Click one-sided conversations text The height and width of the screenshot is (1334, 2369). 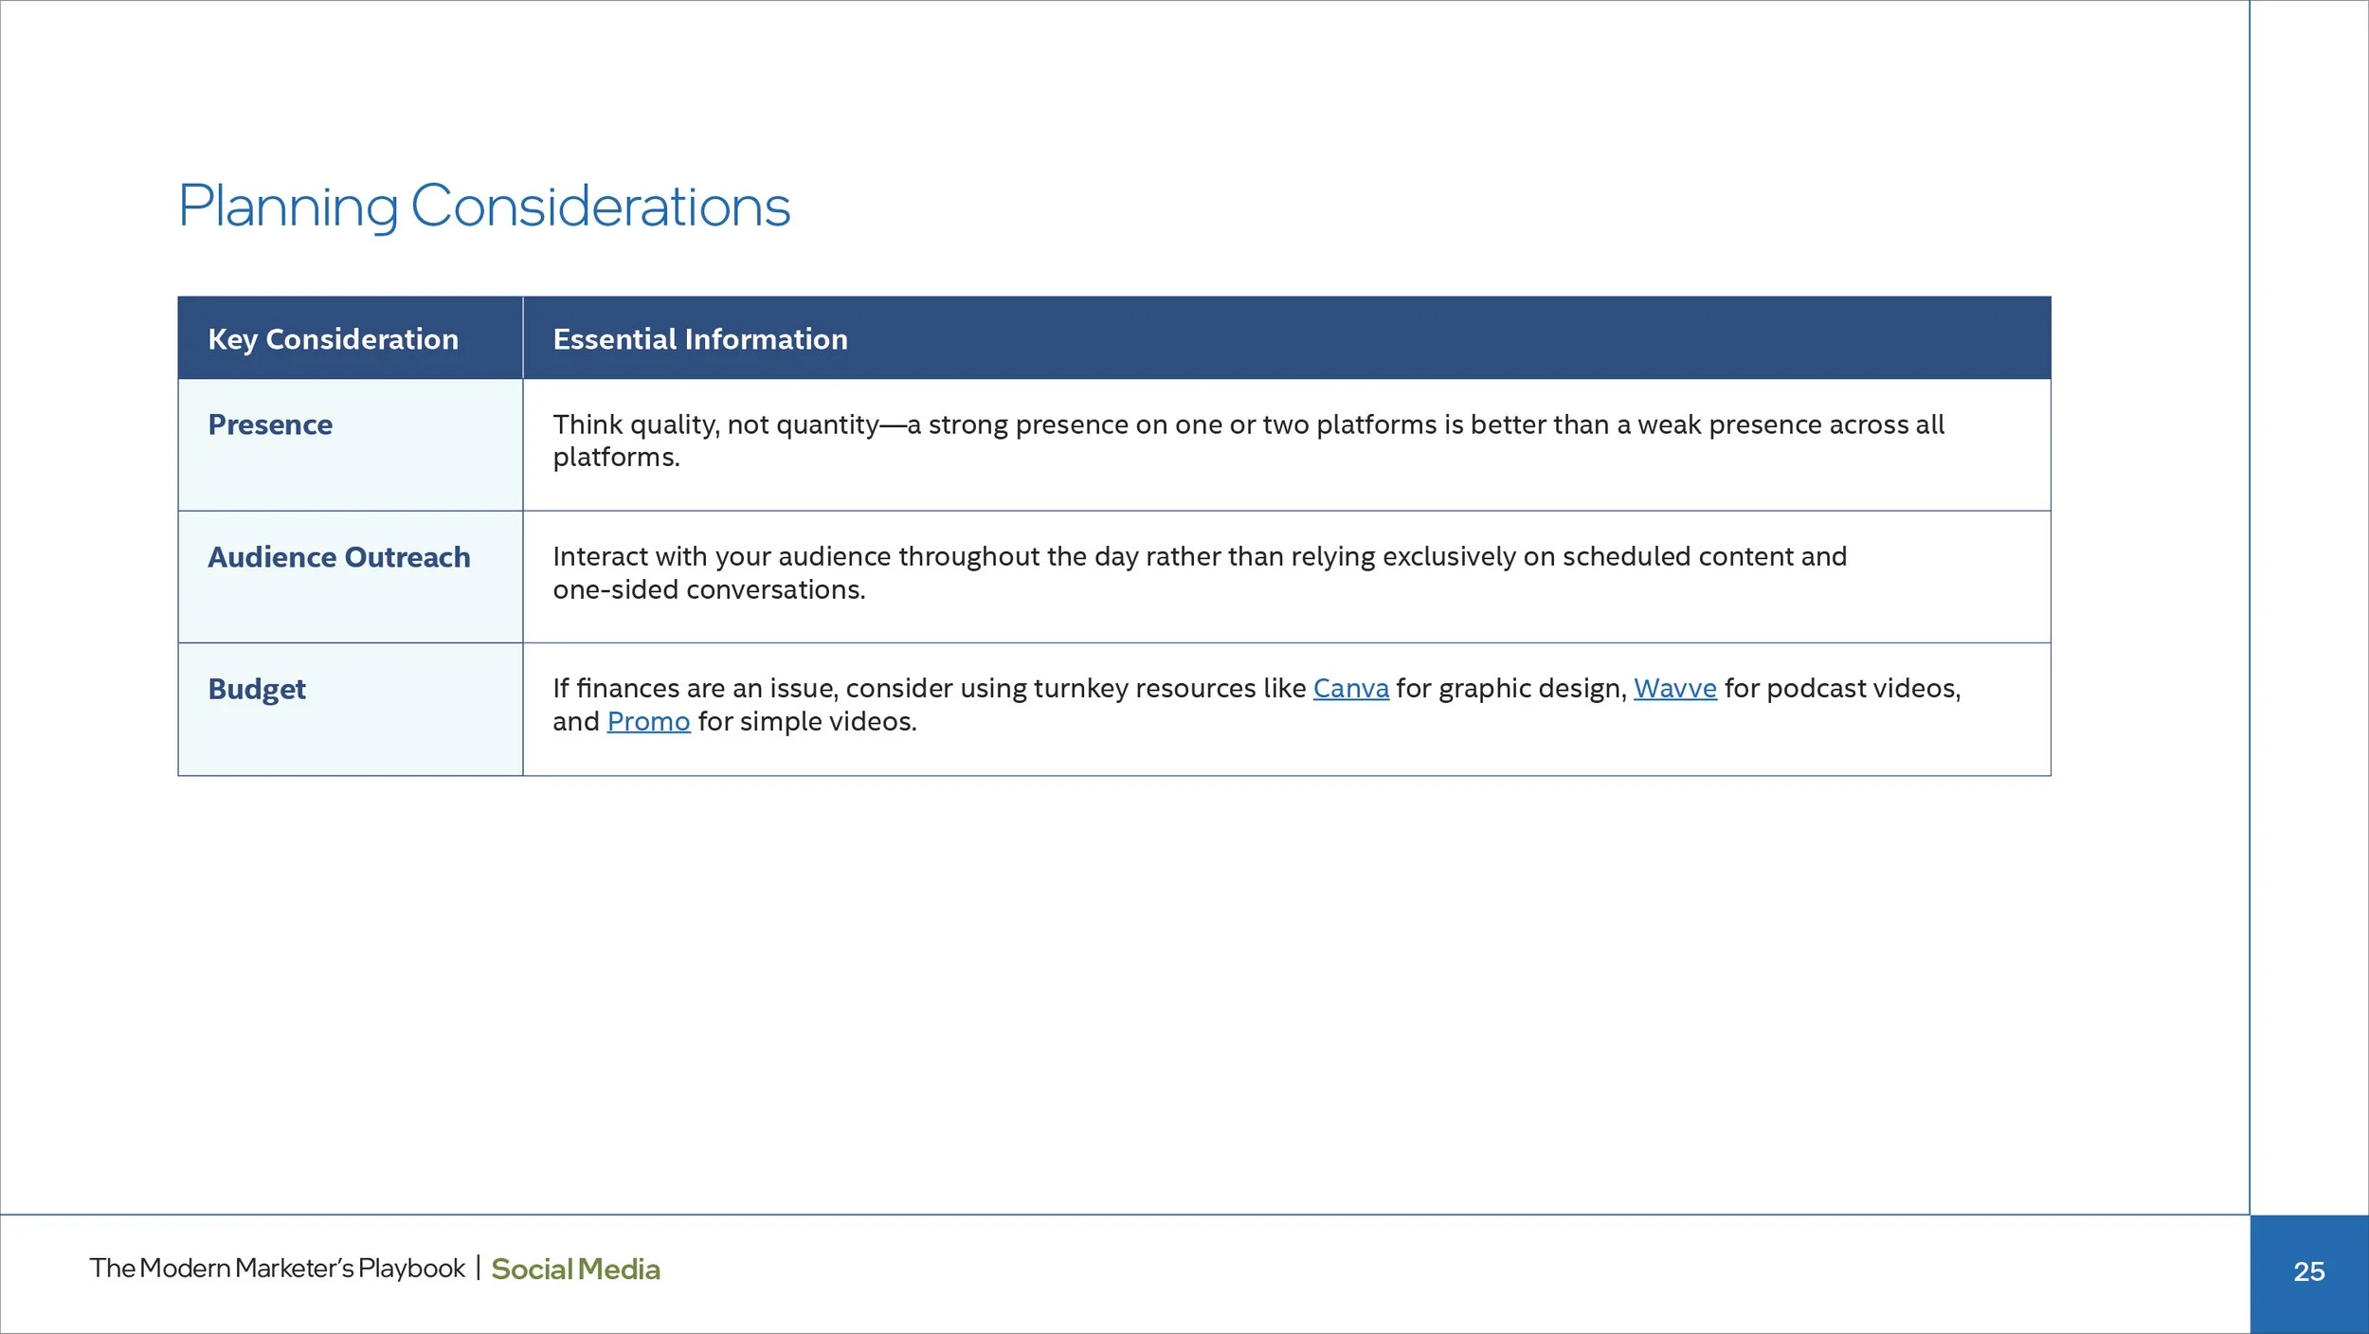pyautogui.click(x=709, y=590)
